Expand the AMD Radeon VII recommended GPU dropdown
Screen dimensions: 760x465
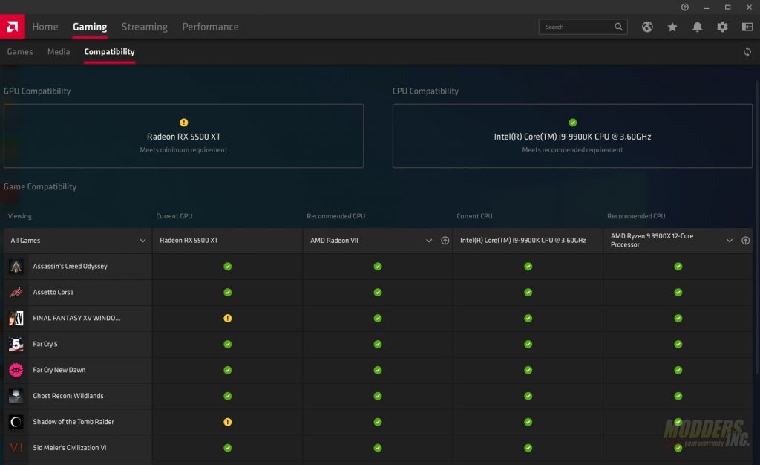[428, 241]
